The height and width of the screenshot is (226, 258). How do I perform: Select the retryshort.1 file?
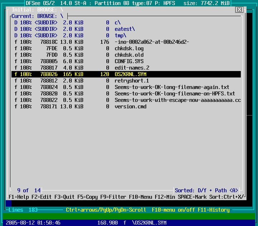[x=132, y=81]
